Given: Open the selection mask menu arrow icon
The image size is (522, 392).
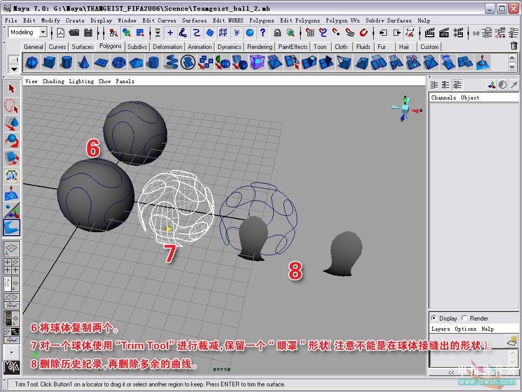Looking at the screenshot, I should click(158, 33).
